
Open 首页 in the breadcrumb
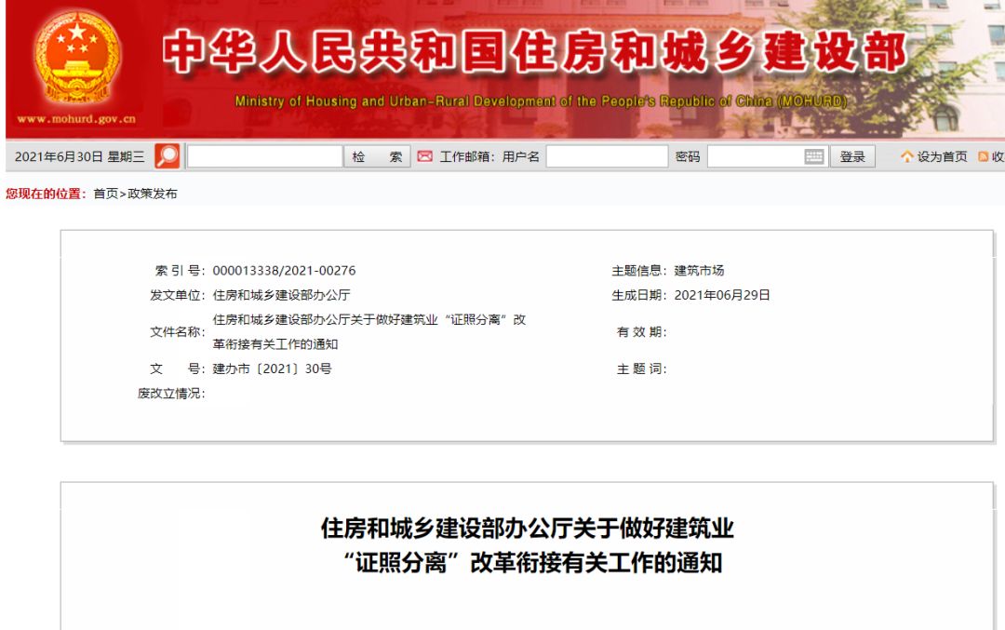tap(106, 194)
